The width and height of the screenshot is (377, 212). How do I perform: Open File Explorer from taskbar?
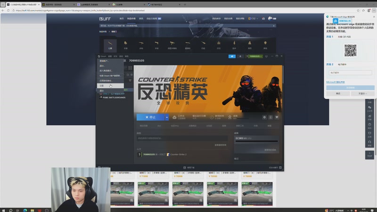pos(32,210)
